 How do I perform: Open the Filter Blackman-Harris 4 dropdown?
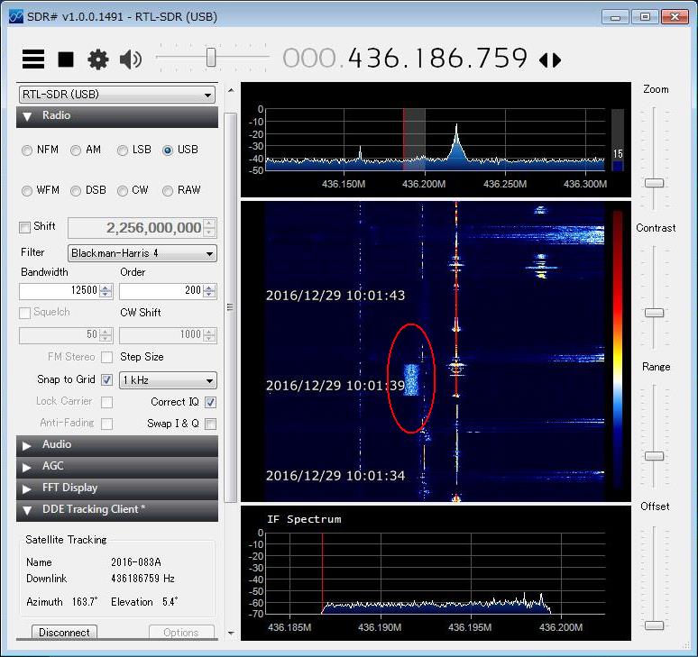[x=142, y=253]
